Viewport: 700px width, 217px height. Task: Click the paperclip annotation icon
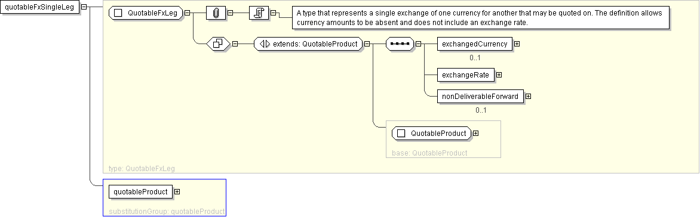coord(216,13)
